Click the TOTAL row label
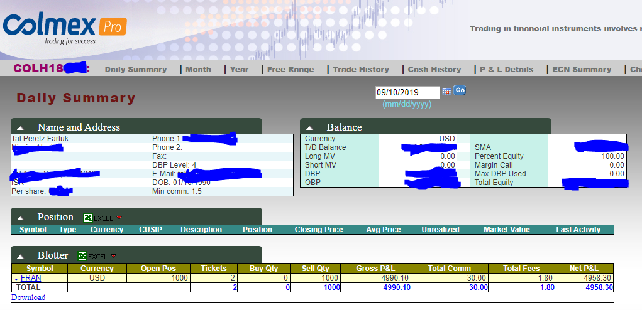642x310 pixels. click(x=28, y=287)
